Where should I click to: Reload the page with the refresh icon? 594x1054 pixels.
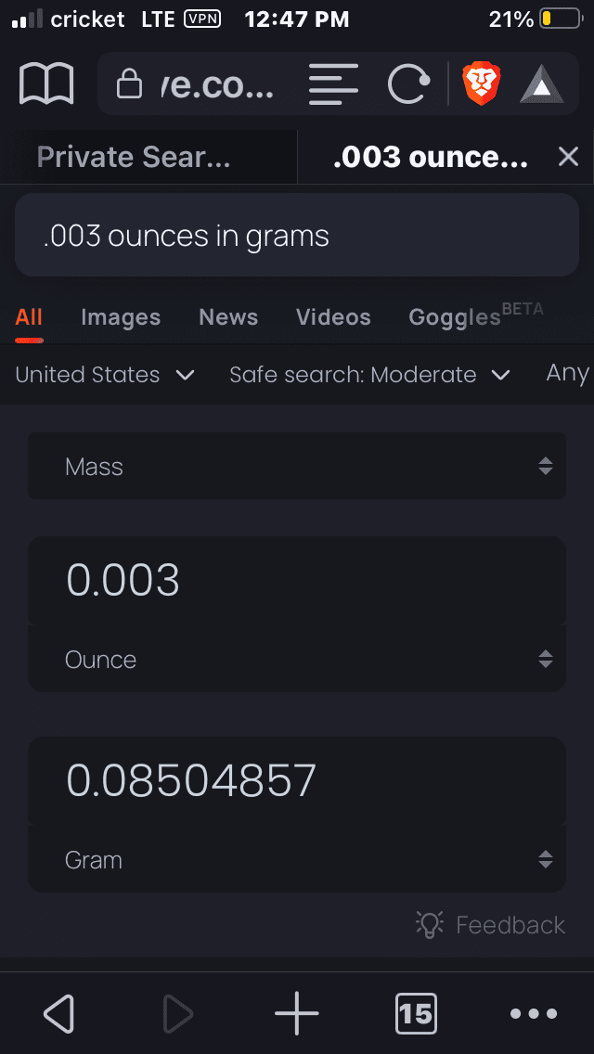pos(408,85)
